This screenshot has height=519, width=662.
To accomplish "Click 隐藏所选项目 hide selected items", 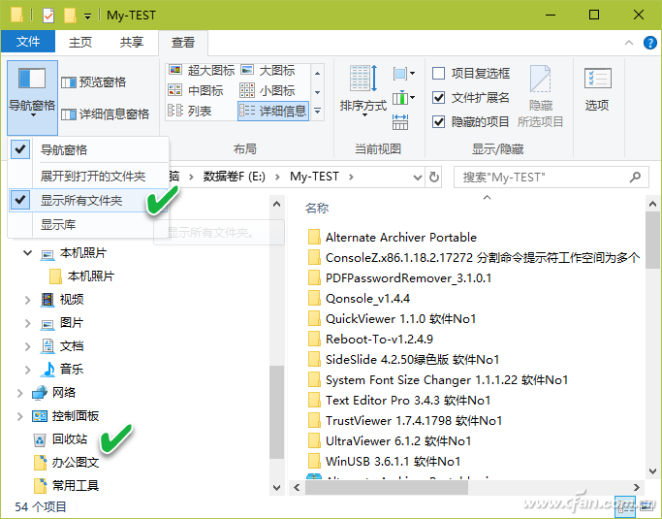I will tap(541, 96).
